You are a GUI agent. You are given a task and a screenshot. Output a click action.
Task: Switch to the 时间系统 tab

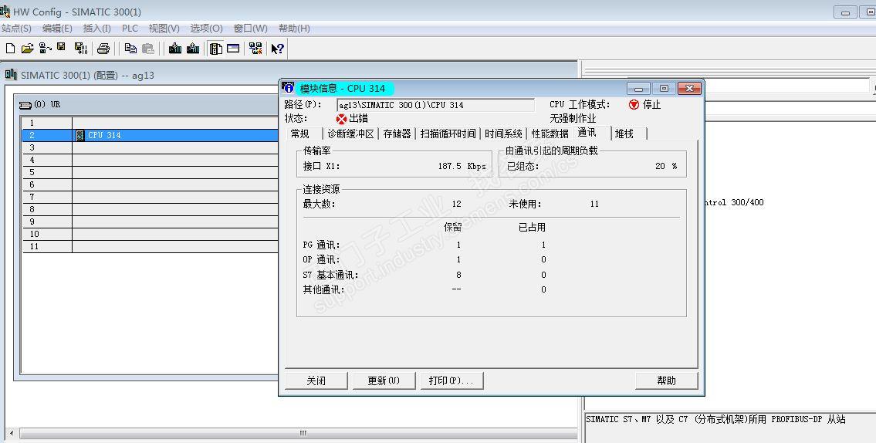(503, 134)
